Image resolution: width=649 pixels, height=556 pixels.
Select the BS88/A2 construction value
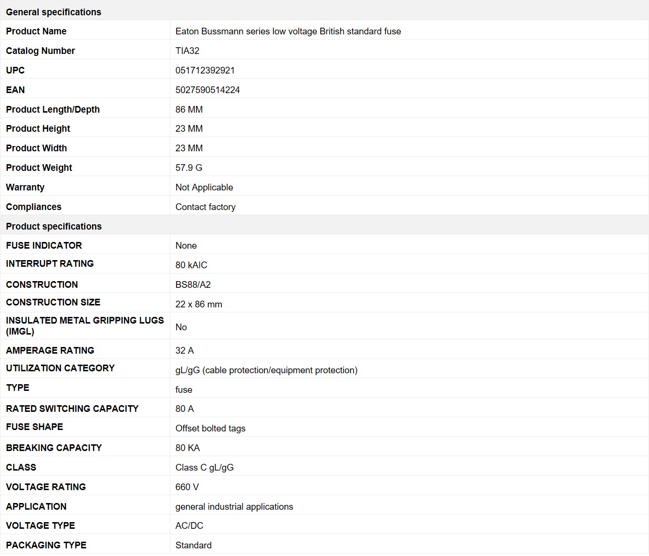click(x=193, y=284)
